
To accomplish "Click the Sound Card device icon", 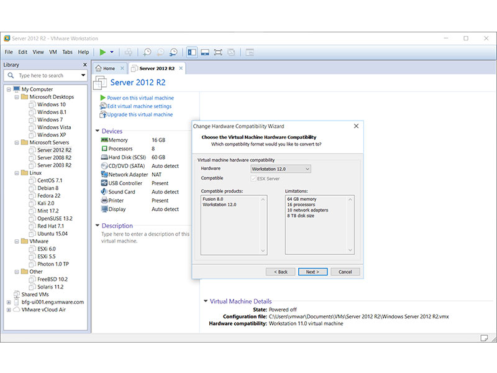I will [x=104, y=191].
